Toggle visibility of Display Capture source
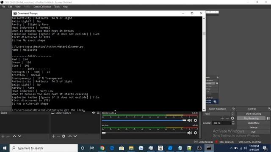 (94, 113)
